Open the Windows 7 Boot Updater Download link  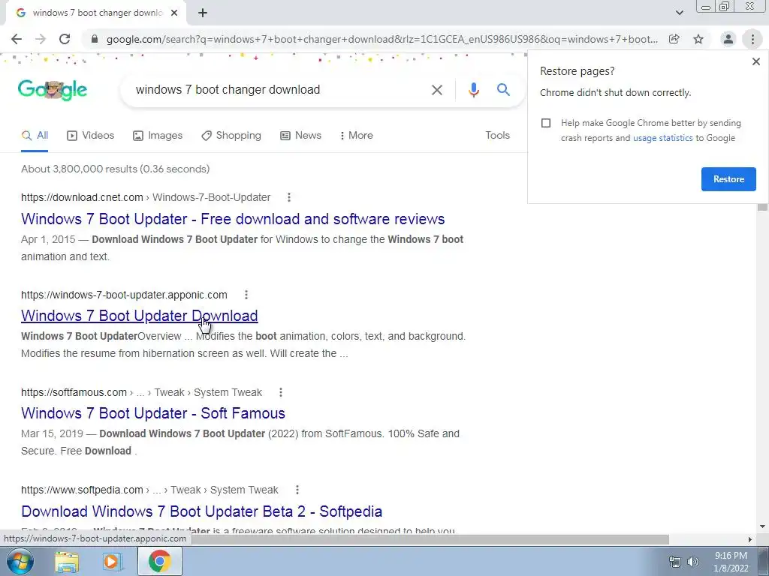139,316
